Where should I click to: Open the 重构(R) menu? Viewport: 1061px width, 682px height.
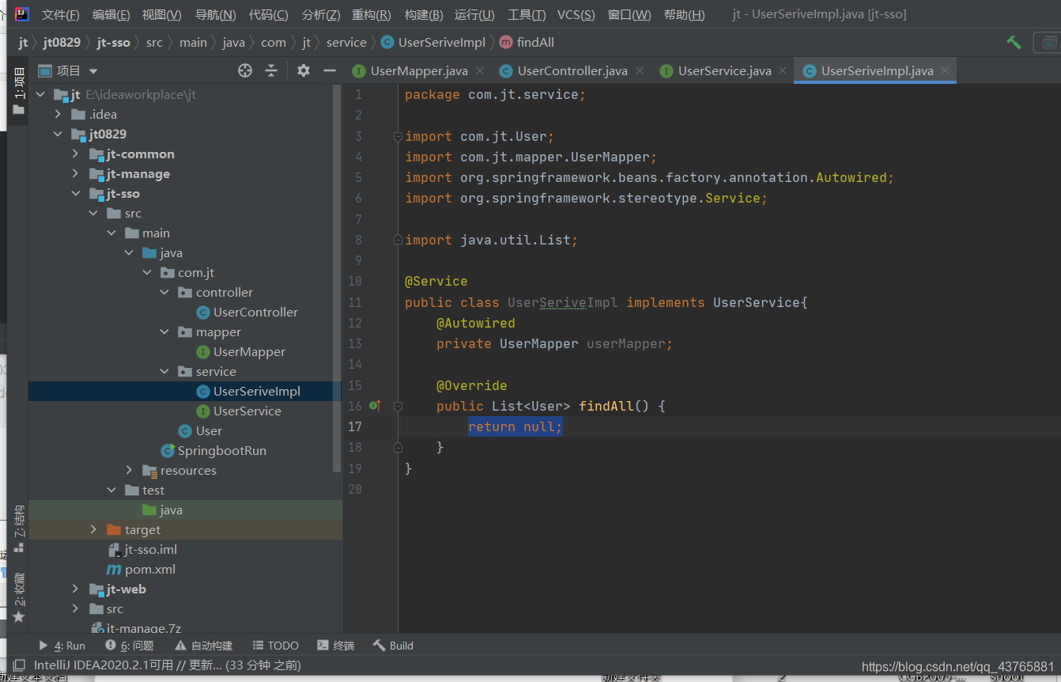click(371, 14)
